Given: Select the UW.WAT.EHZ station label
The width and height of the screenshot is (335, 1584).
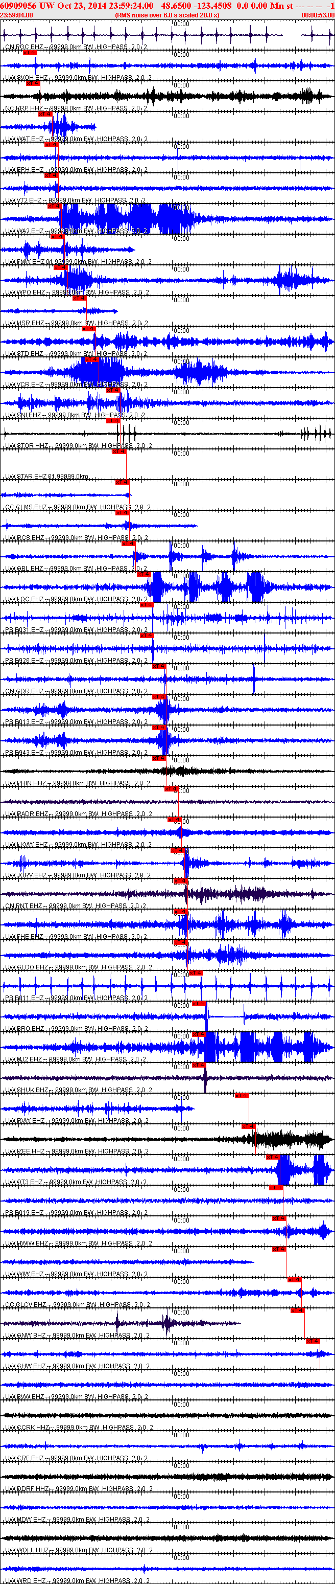Looking at the screenshot, I should [76, 139].
